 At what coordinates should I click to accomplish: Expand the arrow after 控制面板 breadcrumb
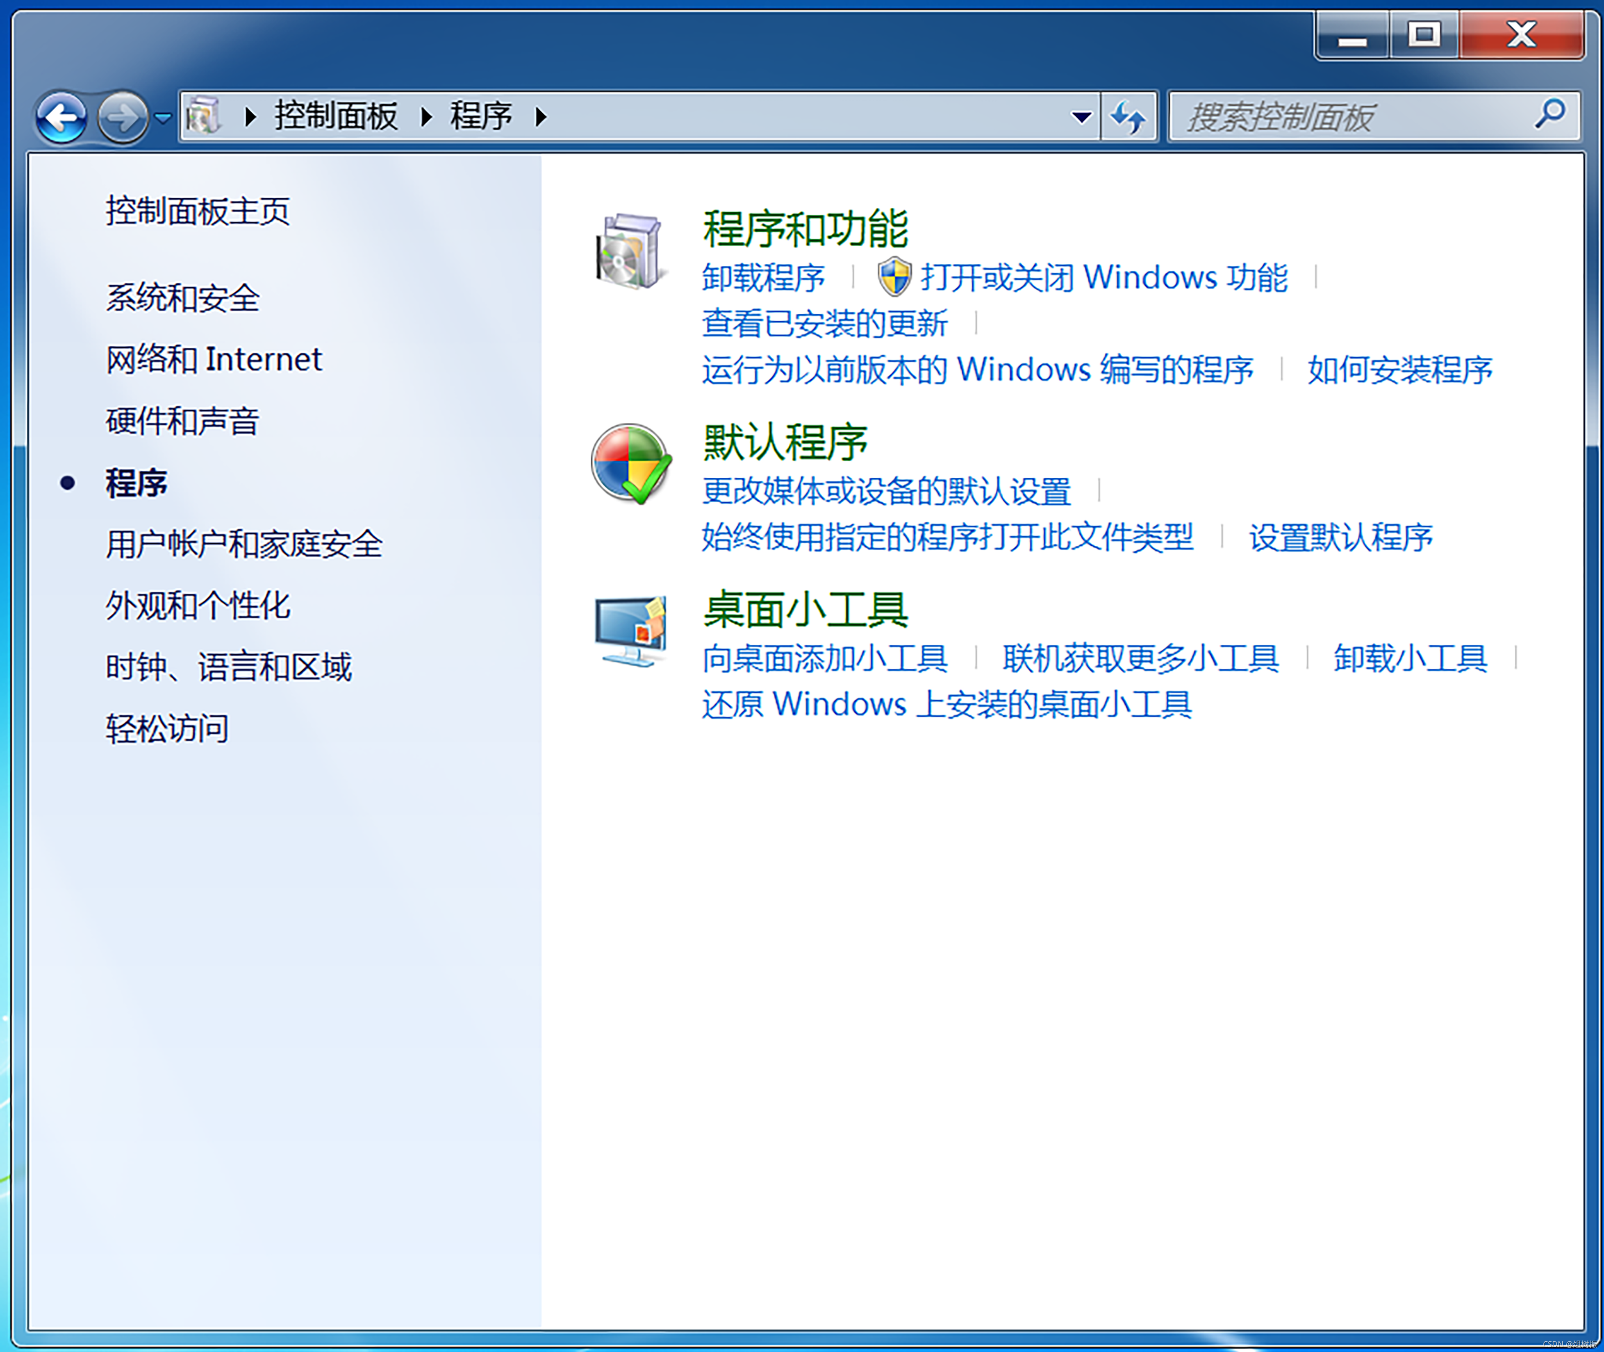[x=426, y=117]
